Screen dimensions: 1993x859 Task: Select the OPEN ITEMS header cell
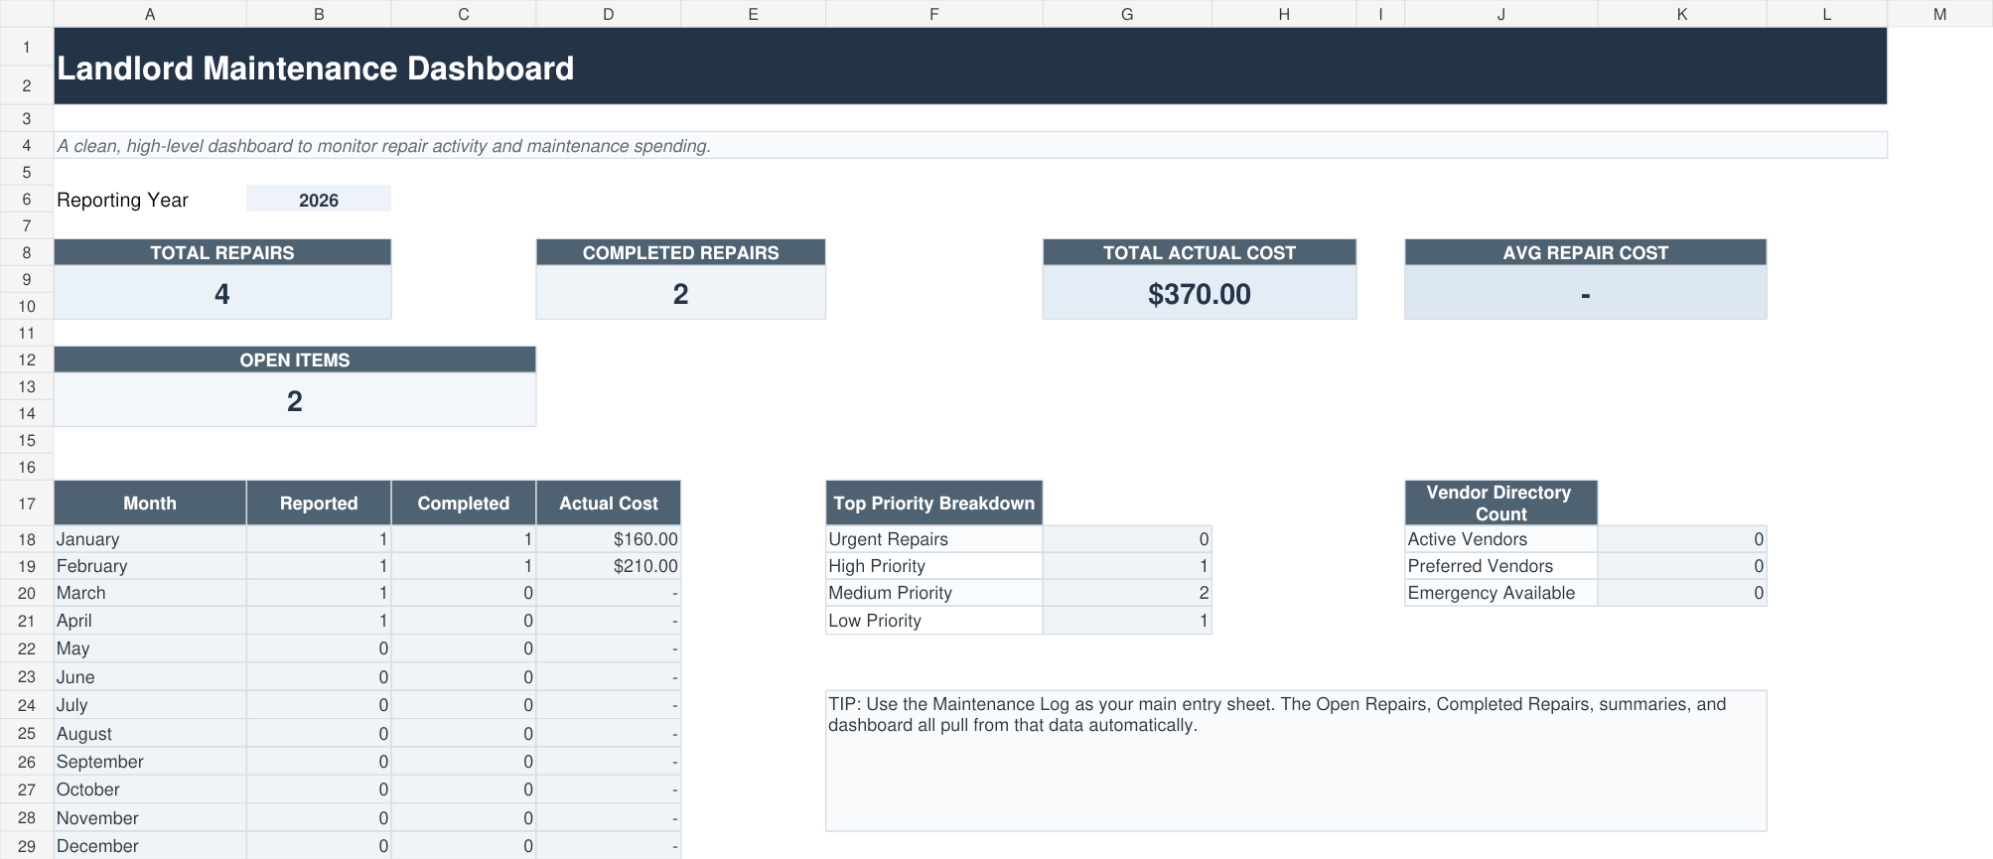(295, 359)
